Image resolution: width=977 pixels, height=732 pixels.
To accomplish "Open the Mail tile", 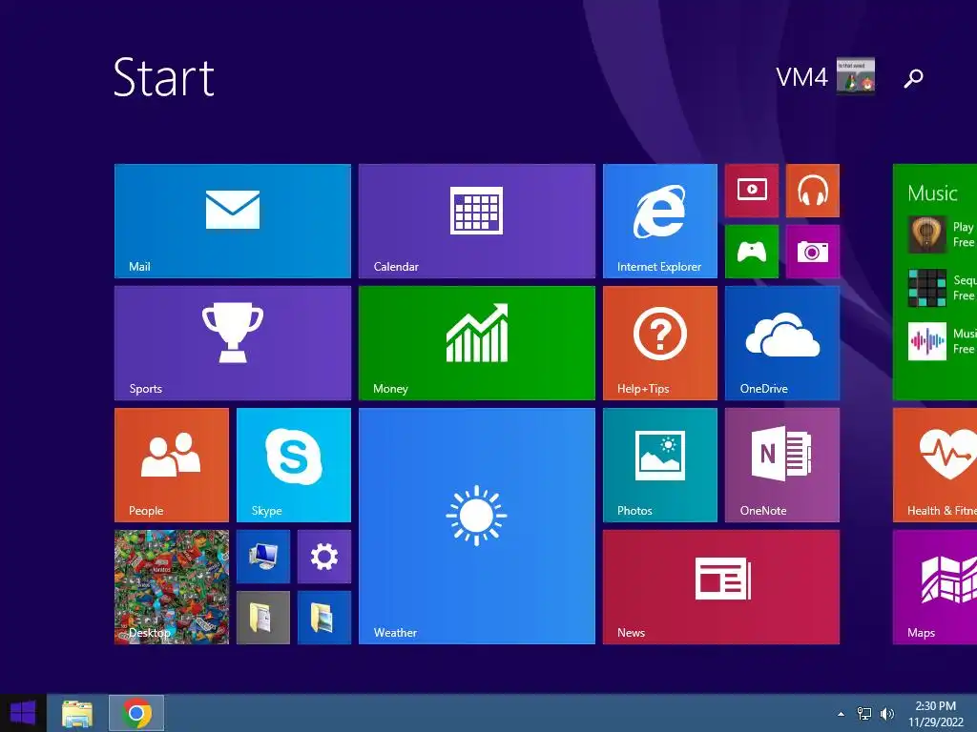I will click(x=233, y=221).
